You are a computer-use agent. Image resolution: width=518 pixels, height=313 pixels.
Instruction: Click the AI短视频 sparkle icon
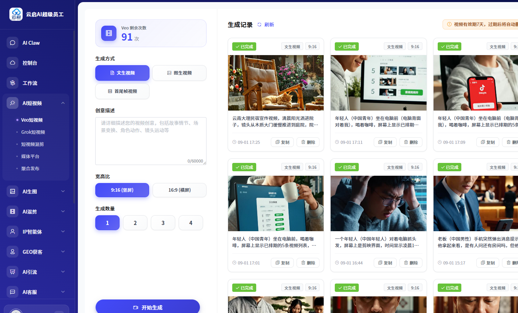click(x=13, y=103)
